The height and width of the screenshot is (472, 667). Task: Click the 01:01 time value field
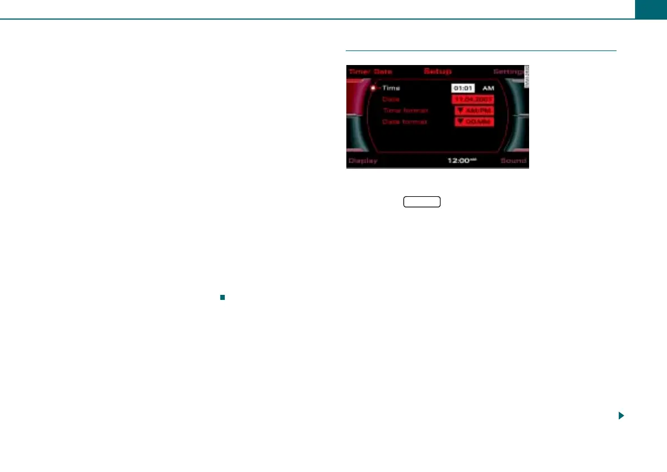[463, 88]
